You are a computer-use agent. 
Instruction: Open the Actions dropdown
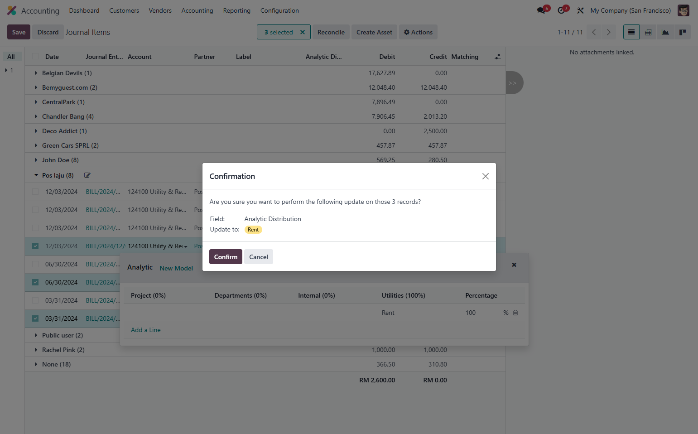(418, 32)
